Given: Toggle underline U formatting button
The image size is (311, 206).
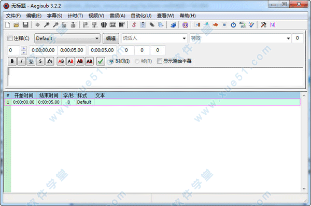Looking at the screenshot, I should (x=31, y=61).
